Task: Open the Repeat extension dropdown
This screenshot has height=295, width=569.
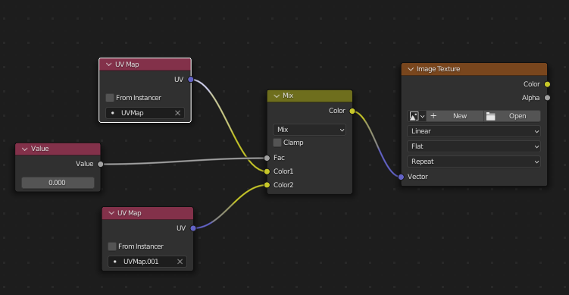Action: pos(474,162)
